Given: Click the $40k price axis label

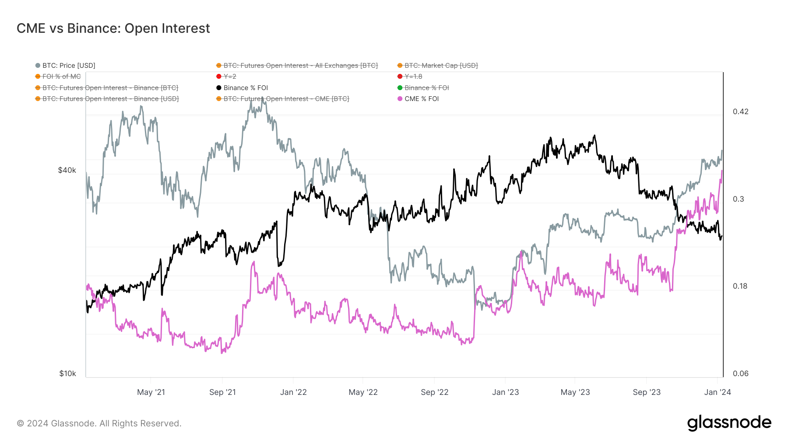Looking at the screenshot, I should point(67,170).
